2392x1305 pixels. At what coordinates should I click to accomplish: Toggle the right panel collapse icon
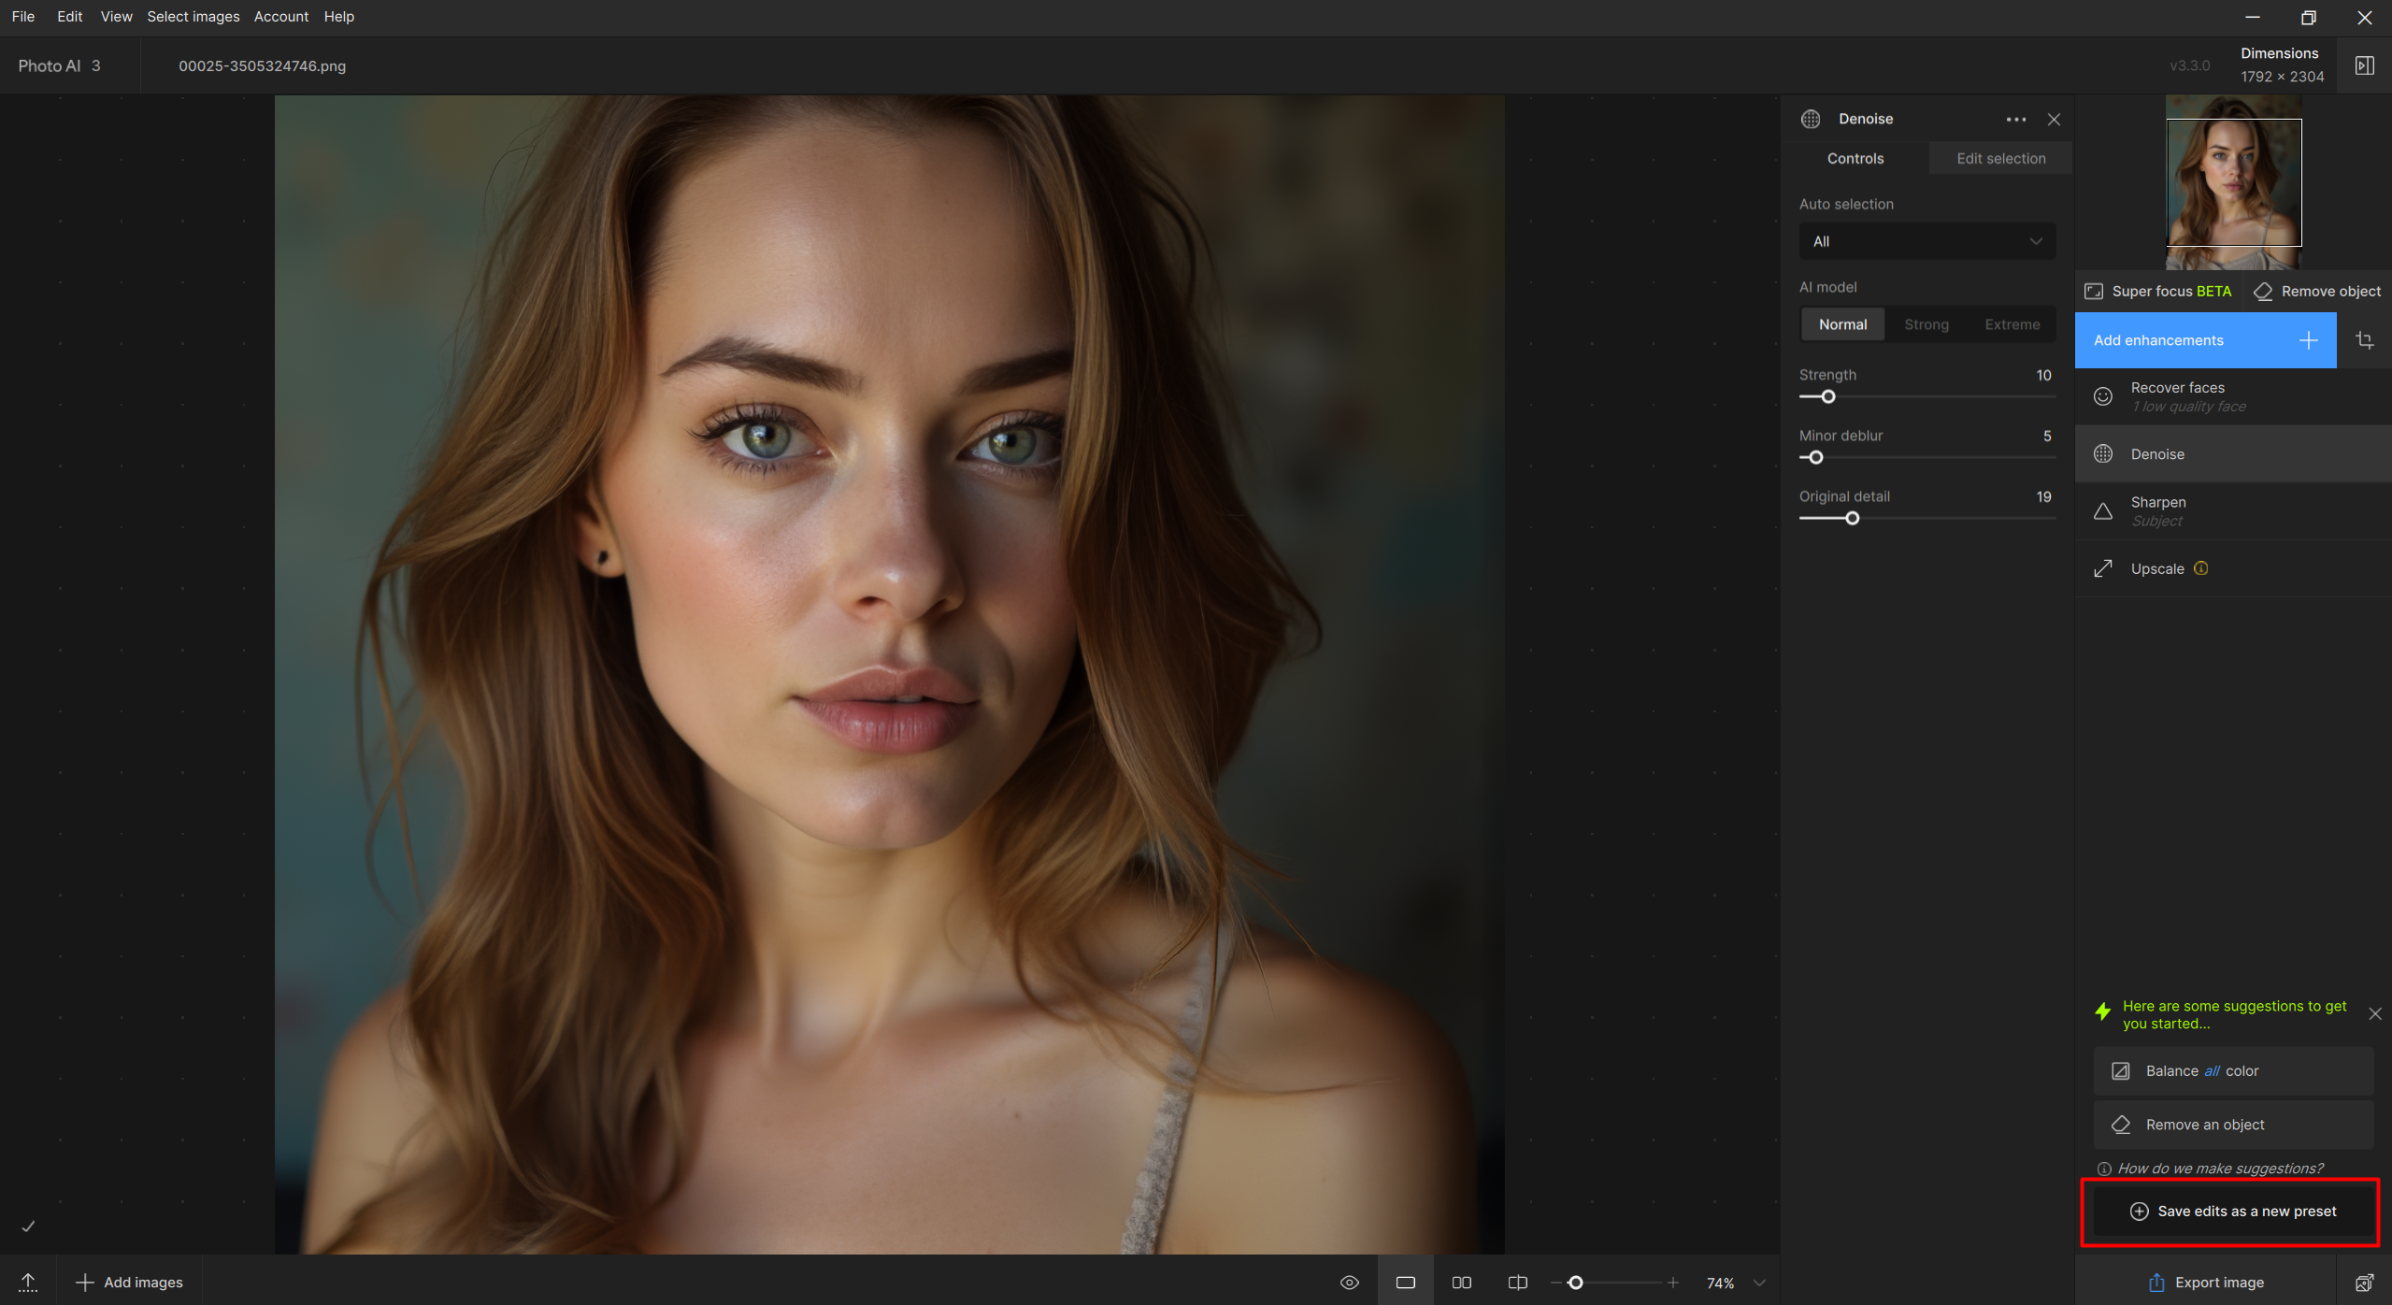(x=2364, y=65)
